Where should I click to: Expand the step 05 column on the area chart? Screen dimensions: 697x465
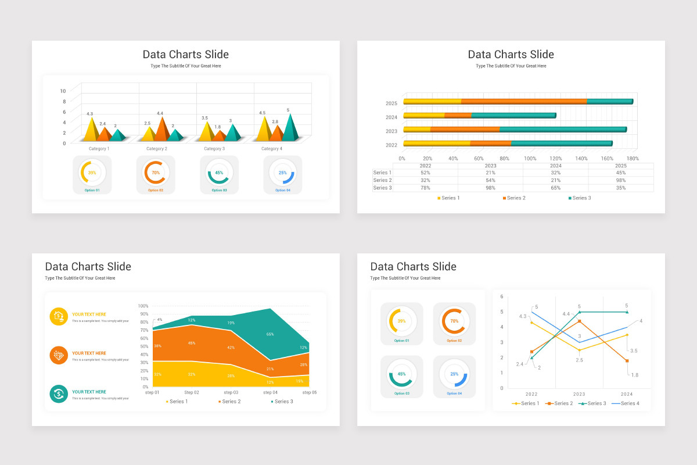[310, 393]
